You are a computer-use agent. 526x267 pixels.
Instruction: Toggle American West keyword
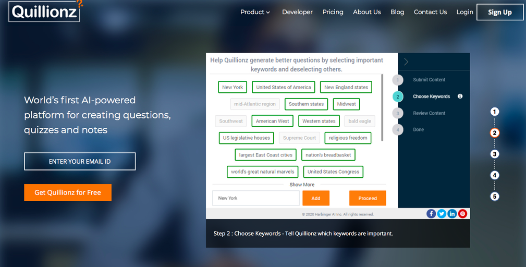click(273, 121)
